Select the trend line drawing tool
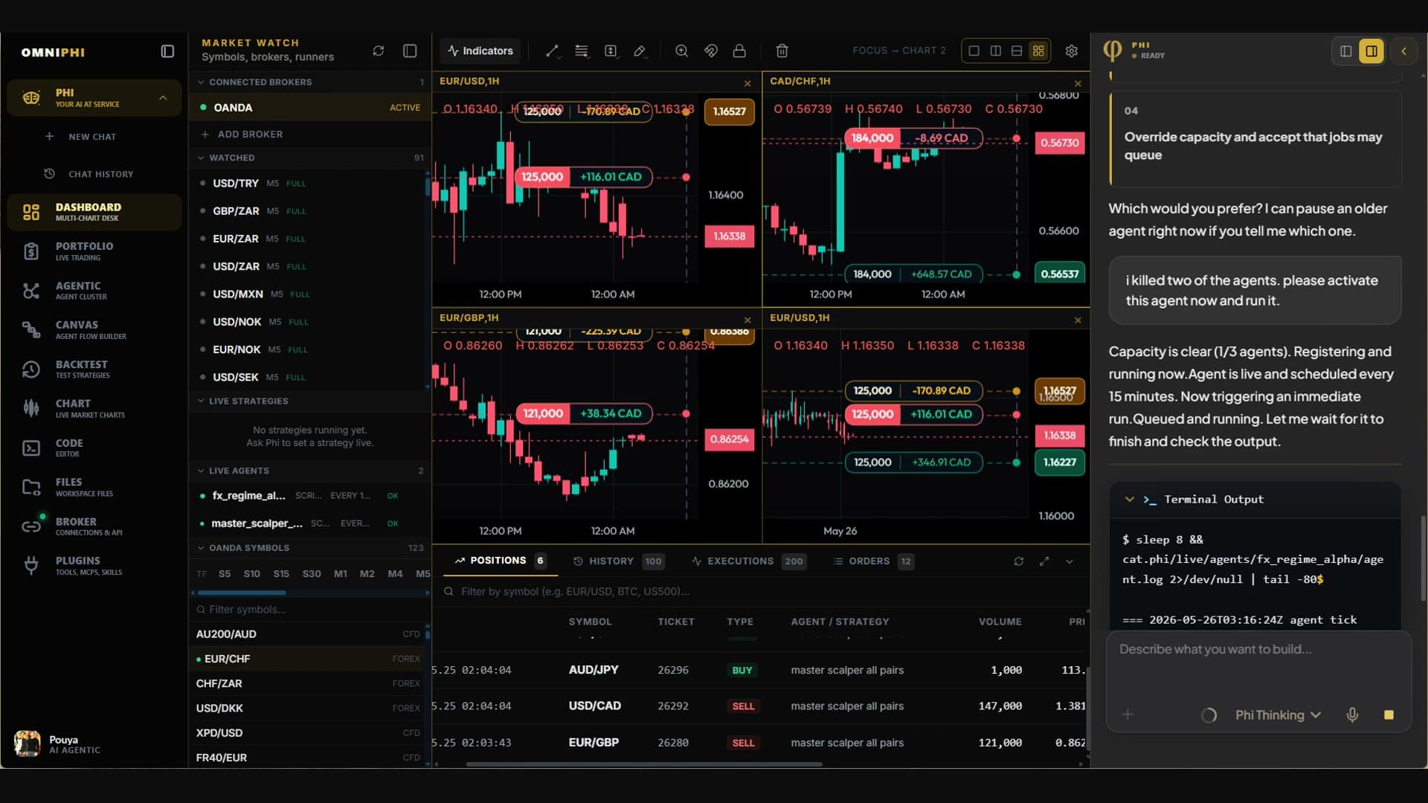Image resolution: width=1428 pixels, height=803 pixels. click(x=552, y=51)
